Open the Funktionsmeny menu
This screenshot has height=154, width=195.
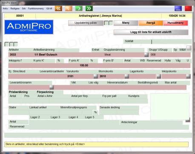36,9
